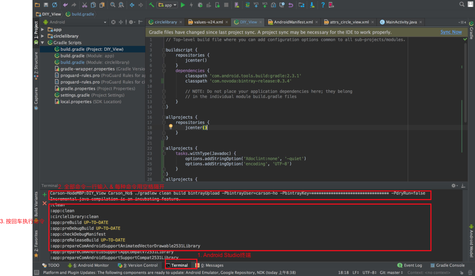Click the Synchronize toolbar icon
The image size is (475, 276).
[x=54, y=5]
